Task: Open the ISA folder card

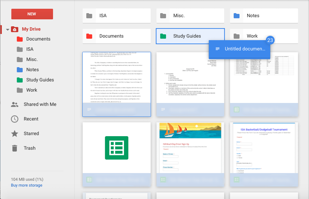Action: (x=117, y=16)
